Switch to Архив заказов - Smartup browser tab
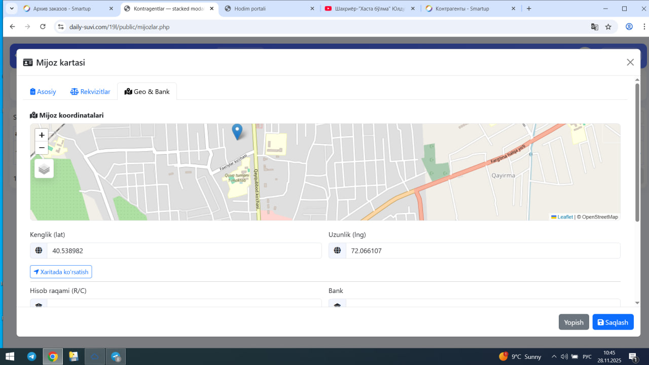649x365 pixels. (69, 9)
